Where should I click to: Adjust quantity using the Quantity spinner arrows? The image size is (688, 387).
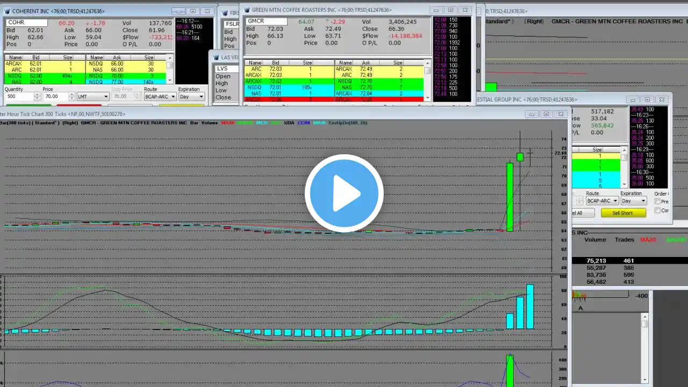tap(37, 97)
